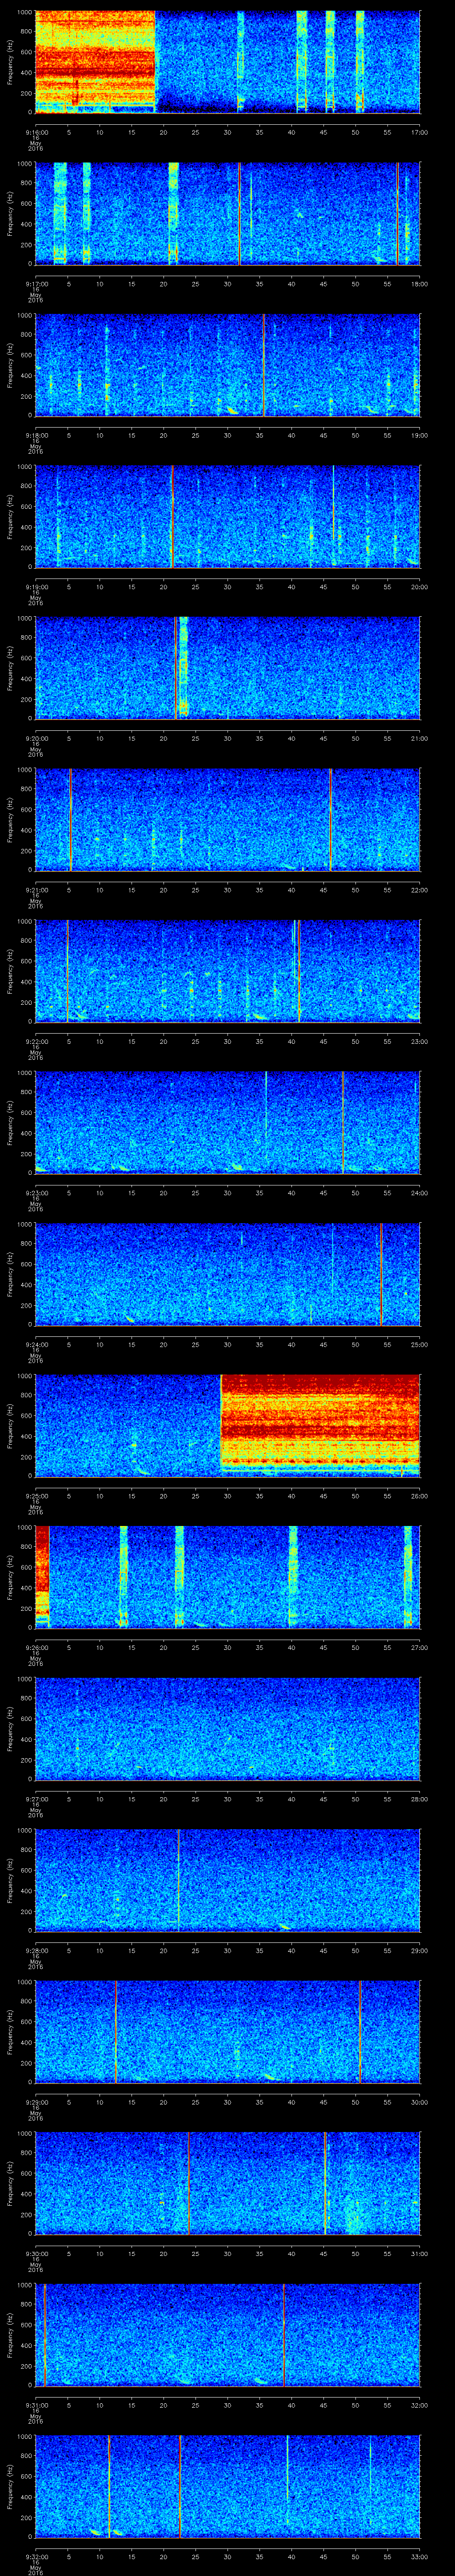Select the red vertical line near 21s in 9:19 panel
Screen dimensions: 455x2576
coord(172,516)
